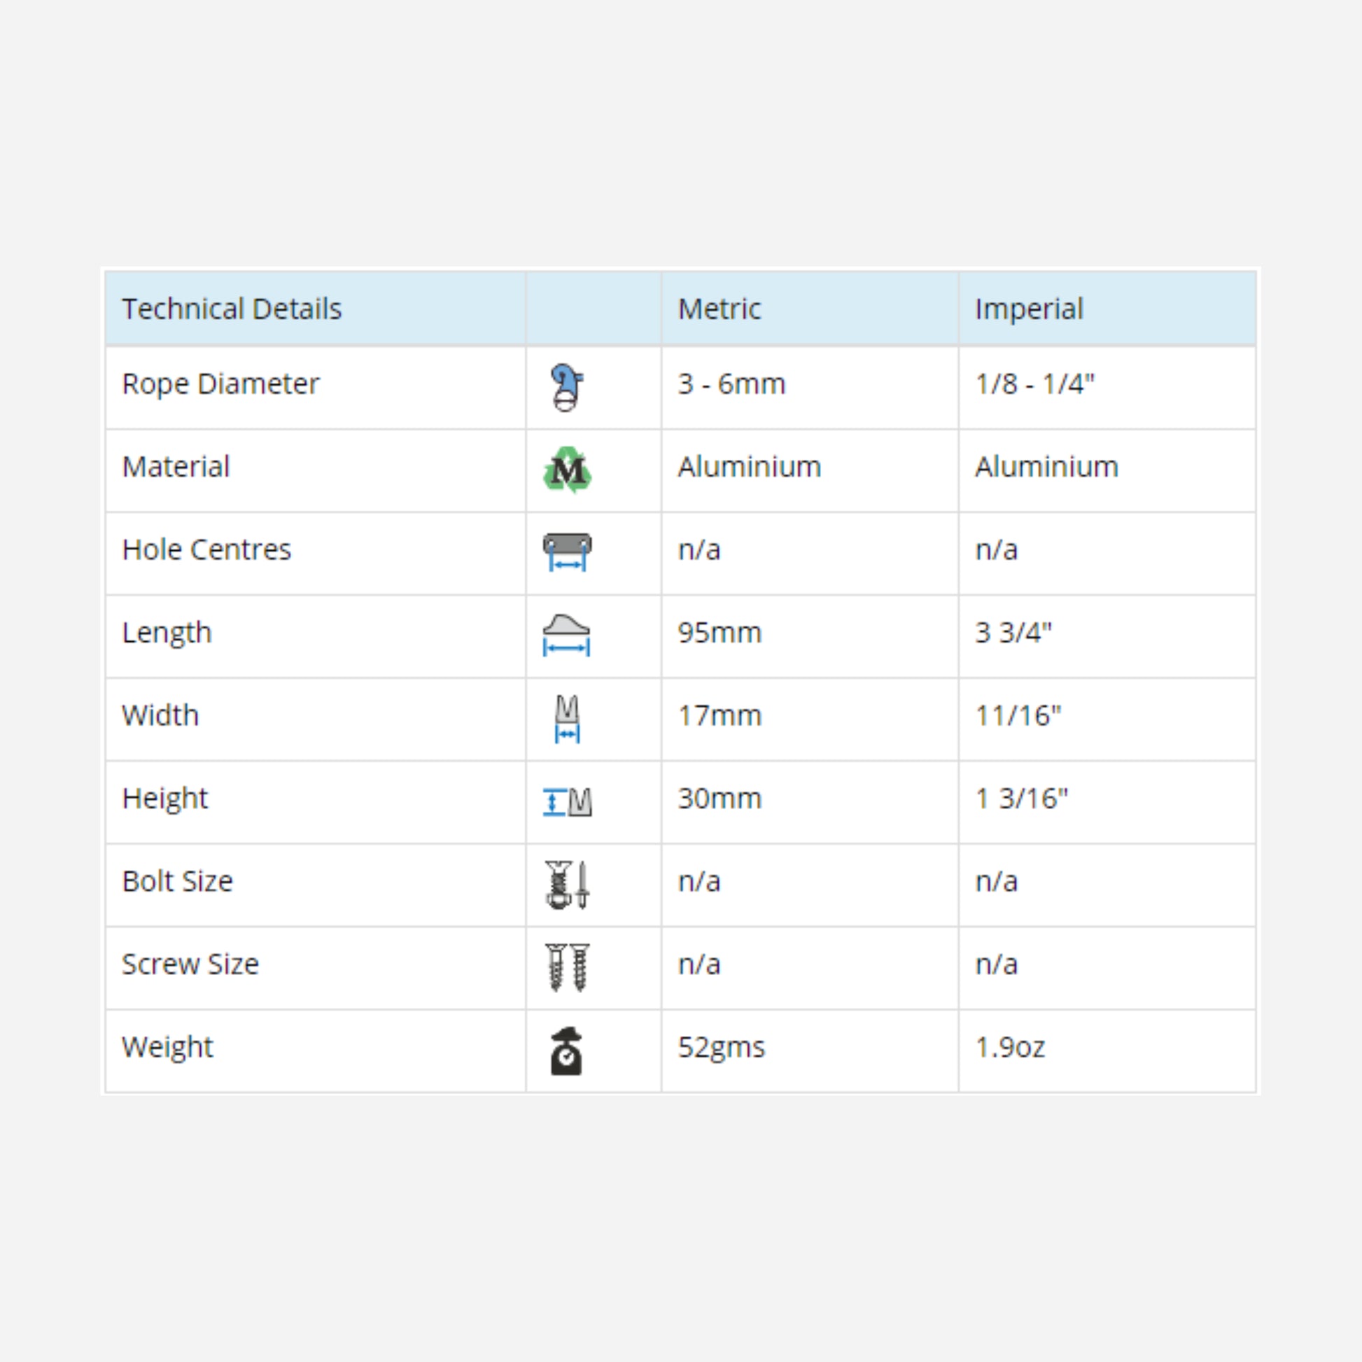Image resolution: width=1362 pixels, height=1362 pixels.
Task: Click the Bolt Size icon
Action: coord(567,884)
